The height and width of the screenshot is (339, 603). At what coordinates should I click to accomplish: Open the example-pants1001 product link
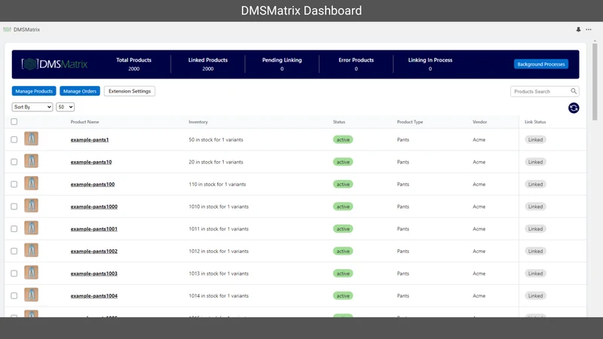(93, 229)
